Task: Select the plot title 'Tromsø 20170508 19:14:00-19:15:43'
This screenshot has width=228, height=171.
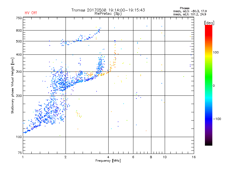Action: [x=108, y=10]
